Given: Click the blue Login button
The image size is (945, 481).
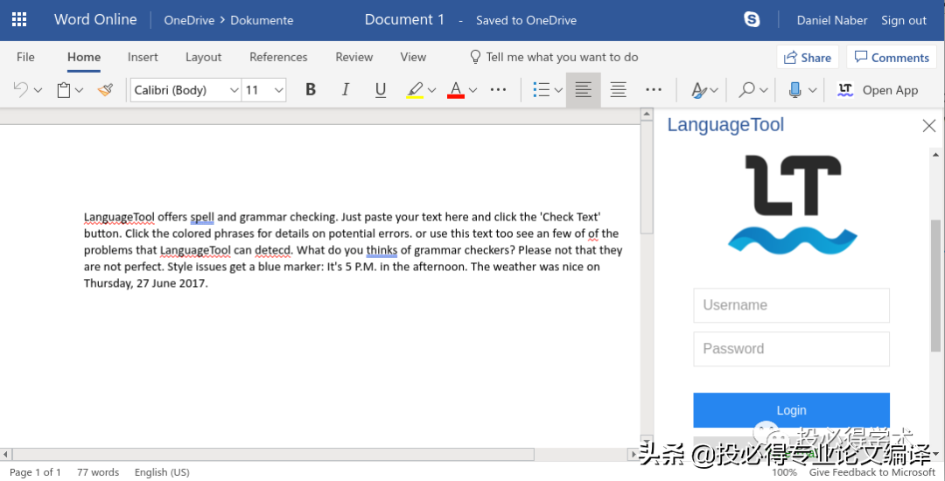Looking at the screenshot, I should (791, 410).
